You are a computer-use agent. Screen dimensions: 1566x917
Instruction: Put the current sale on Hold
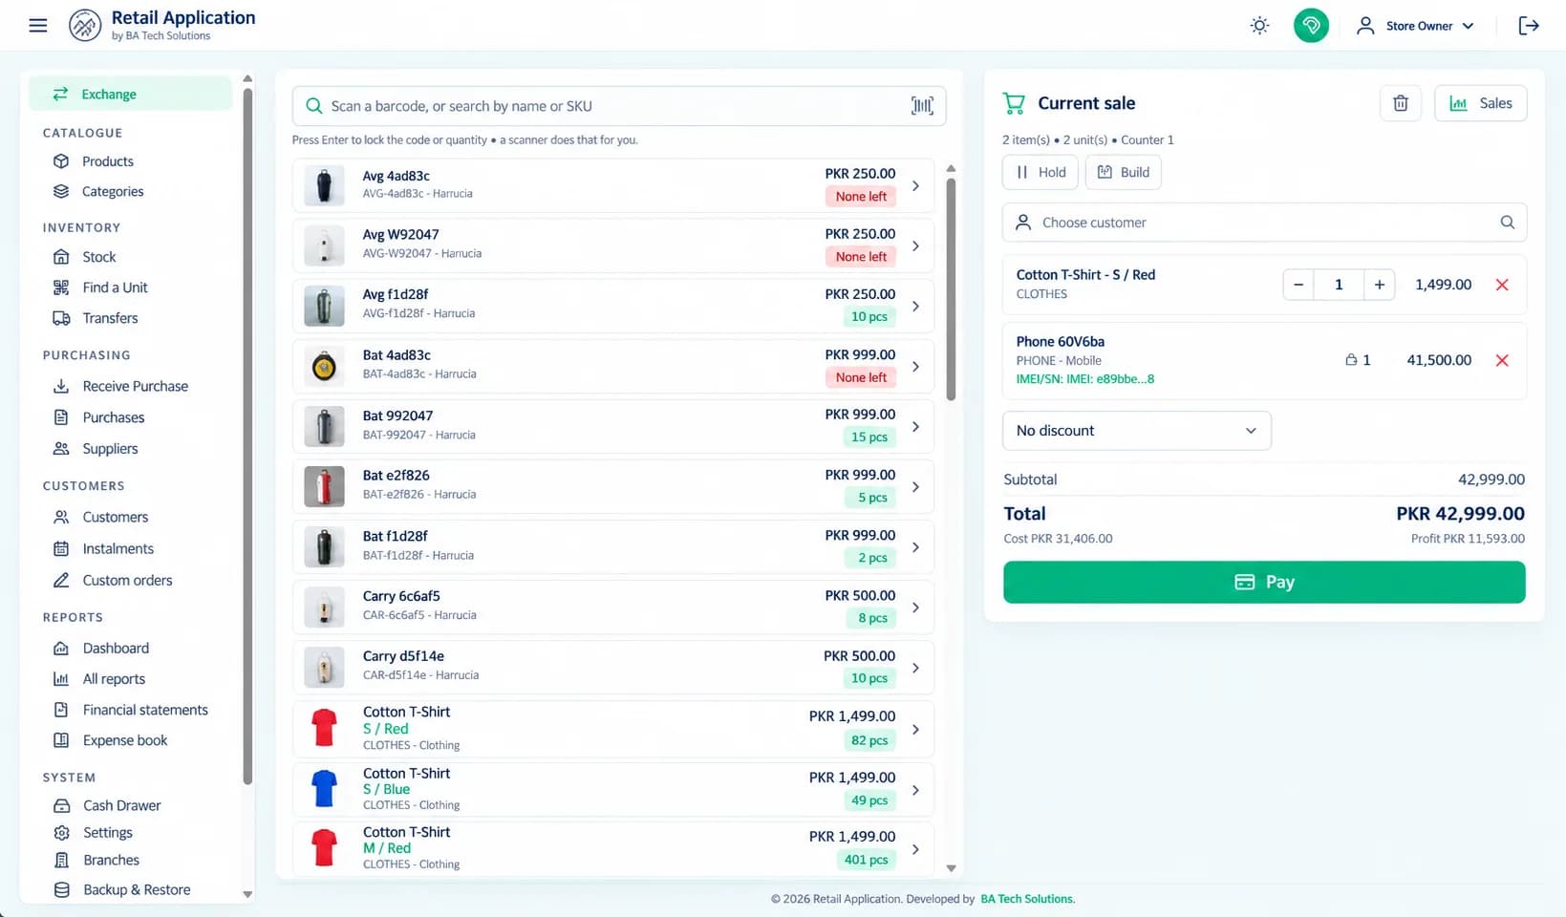click(x=1040, y=172)
